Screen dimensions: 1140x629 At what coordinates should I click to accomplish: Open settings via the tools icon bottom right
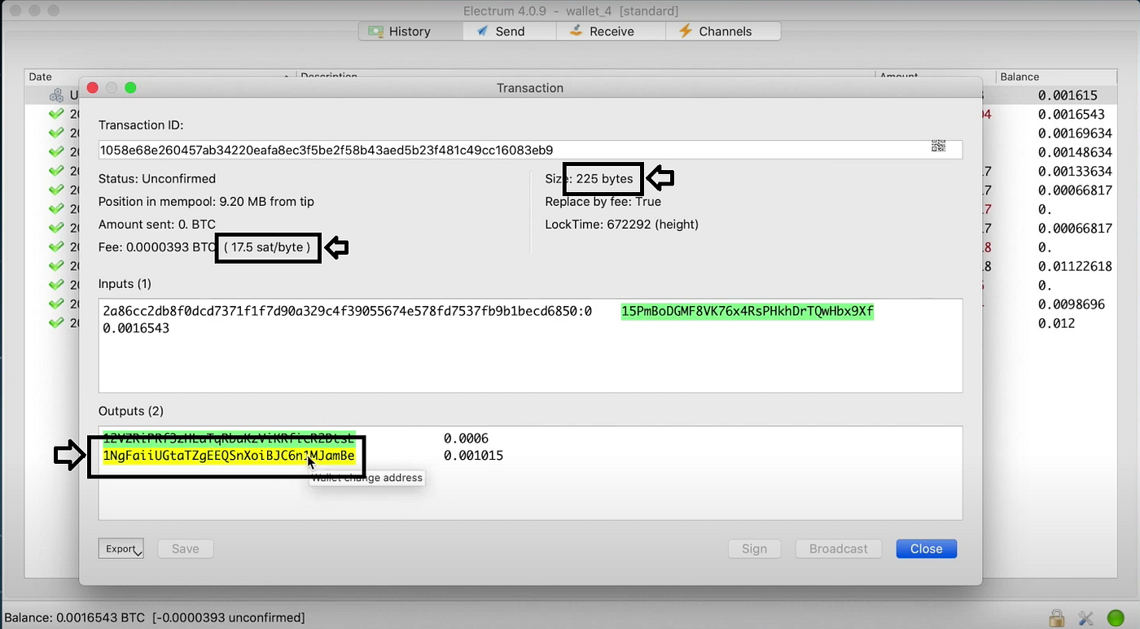(1085, 618)
